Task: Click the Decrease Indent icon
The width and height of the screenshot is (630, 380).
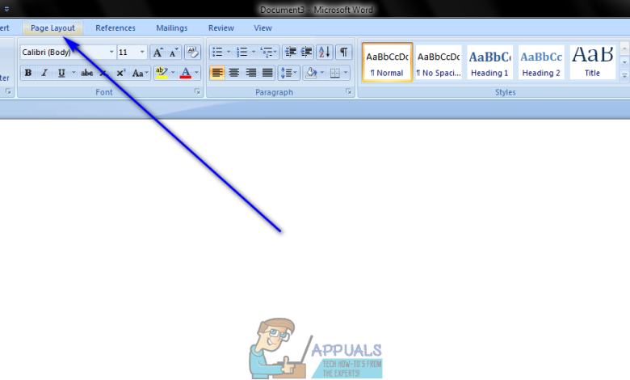Action: 291,53
